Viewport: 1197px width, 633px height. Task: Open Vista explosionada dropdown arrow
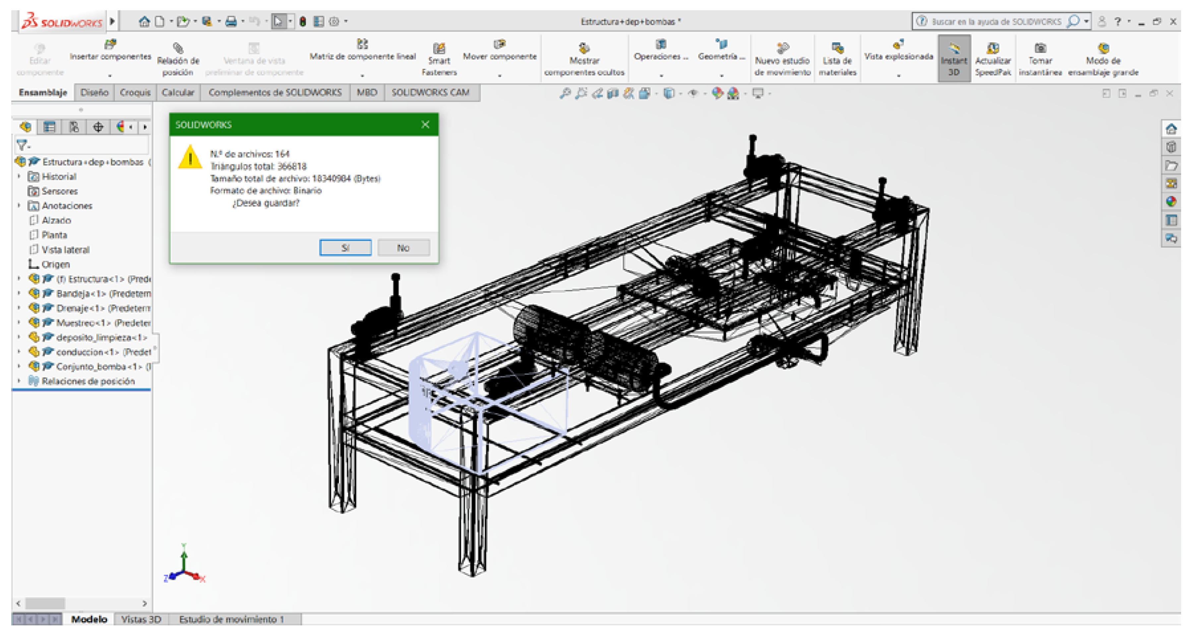coord(898,75)
